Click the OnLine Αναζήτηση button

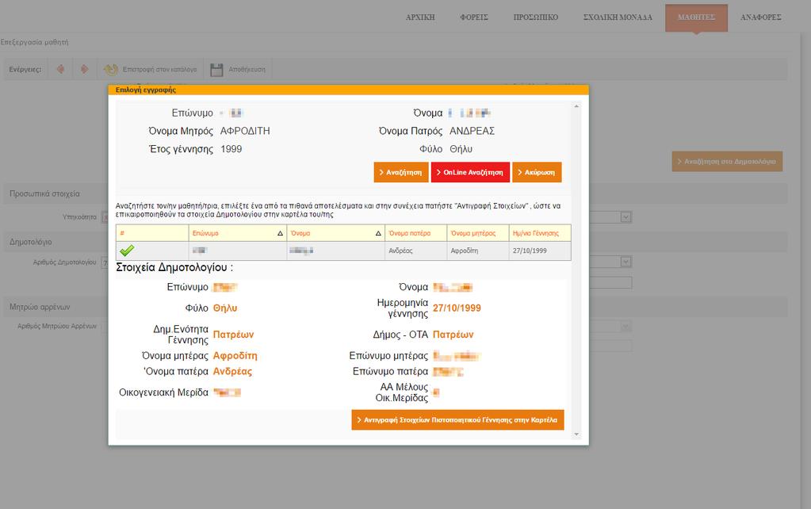coord(470,172)
